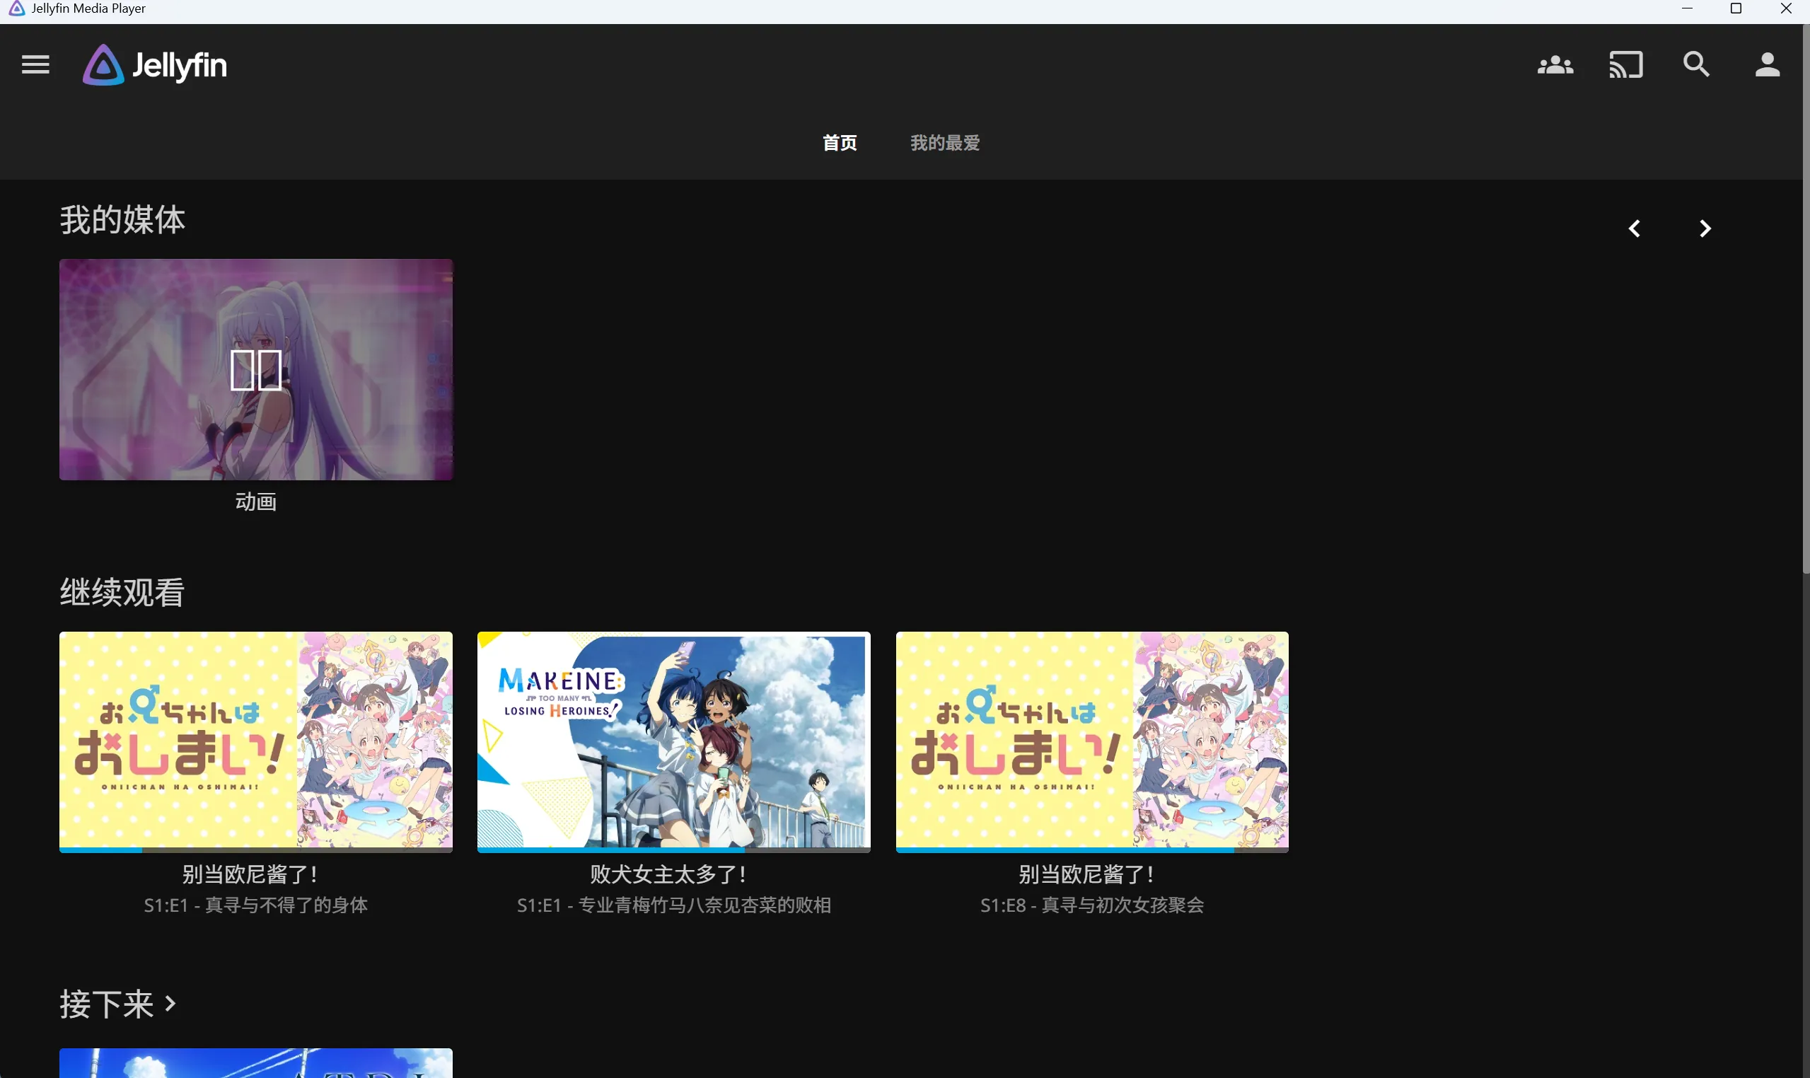Open the user profile icon
The width and height of the screenshot is (1810, 1078).
(x=1766, y=65)
